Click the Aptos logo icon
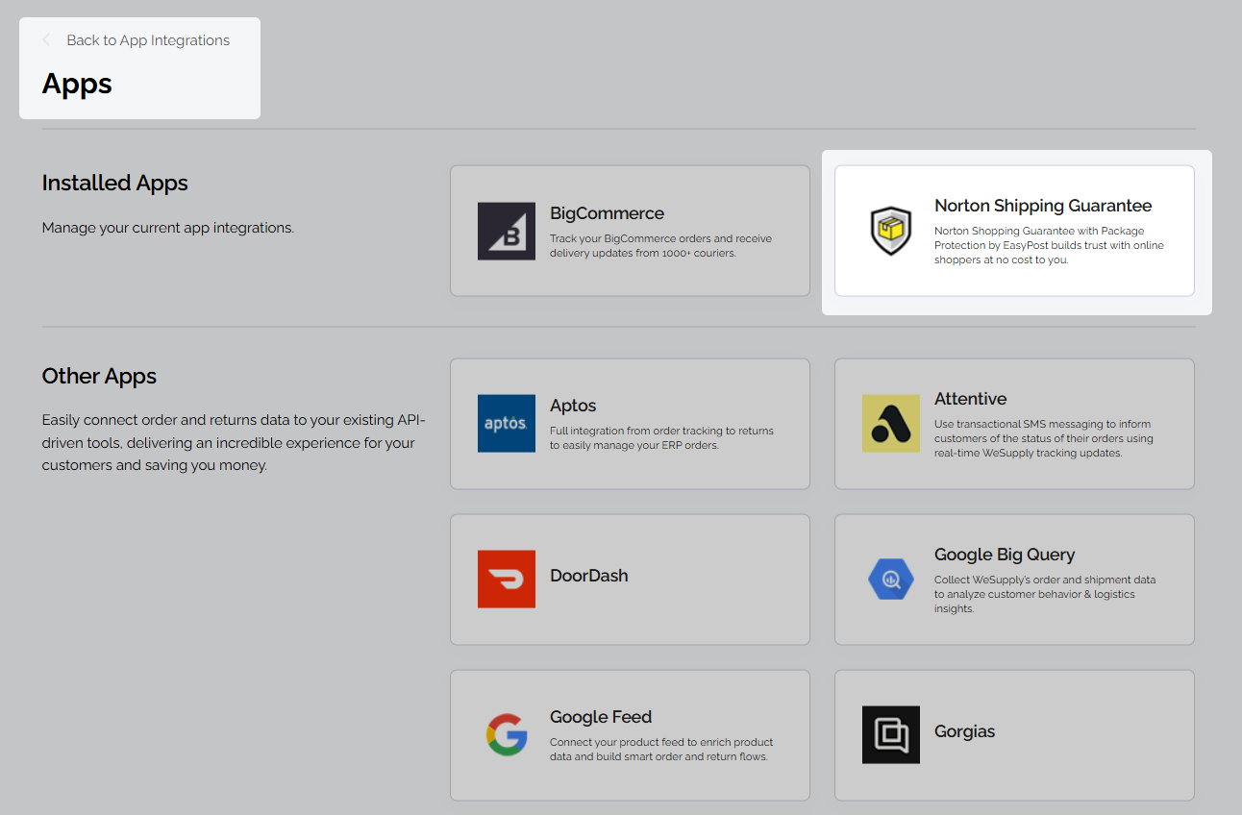The image size is (1242, 815). tap(507, 423)
